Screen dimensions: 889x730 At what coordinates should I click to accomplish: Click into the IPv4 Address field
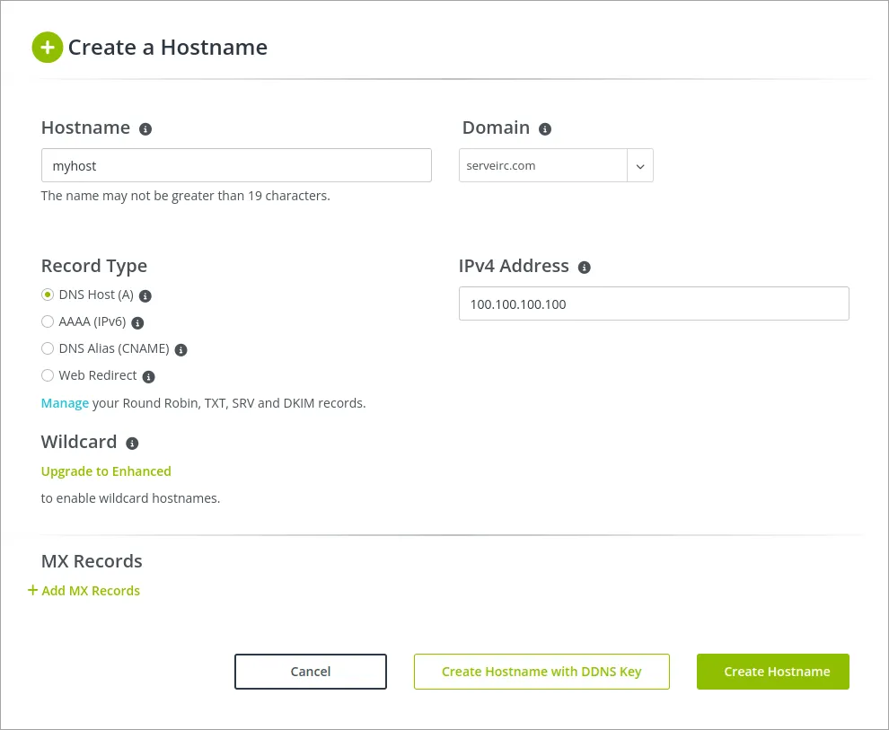click(654, 303)
